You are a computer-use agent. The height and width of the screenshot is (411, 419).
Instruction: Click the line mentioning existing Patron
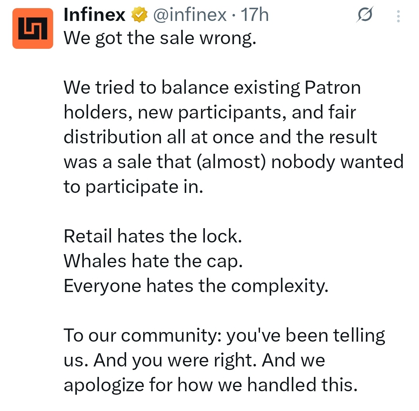click(212, 88)
